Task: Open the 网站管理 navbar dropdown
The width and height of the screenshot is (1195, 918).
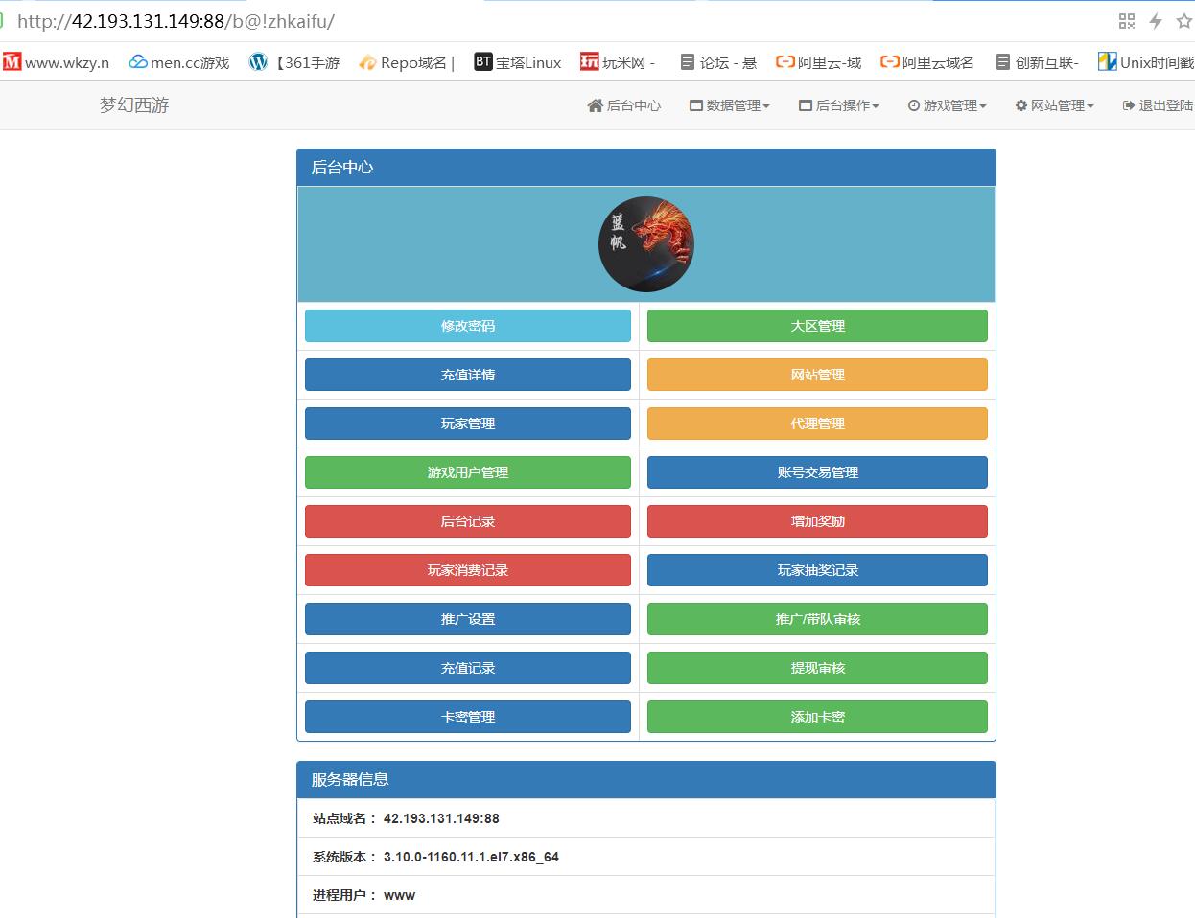Action: pos(1055,105)
